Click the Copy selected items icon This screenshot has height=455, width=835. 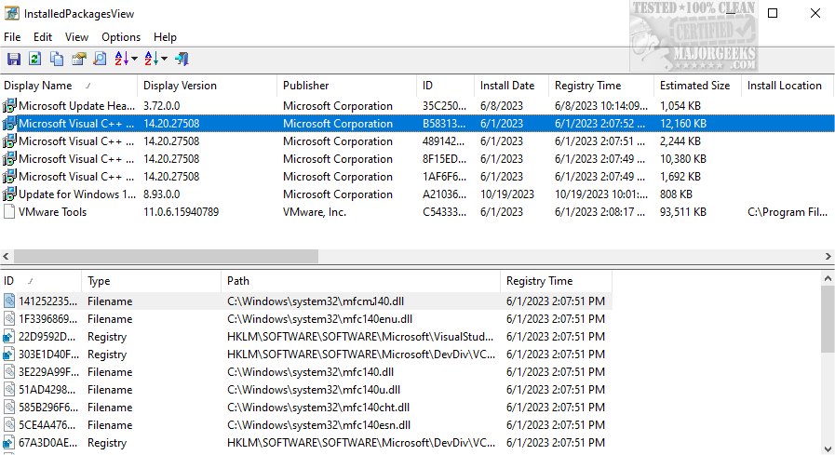coord(57,59)
